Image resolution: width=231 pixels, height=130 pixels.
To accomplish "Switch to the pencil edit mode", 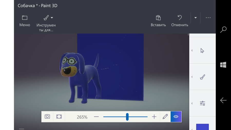I will pyautogui.click(x=165, y=117).
